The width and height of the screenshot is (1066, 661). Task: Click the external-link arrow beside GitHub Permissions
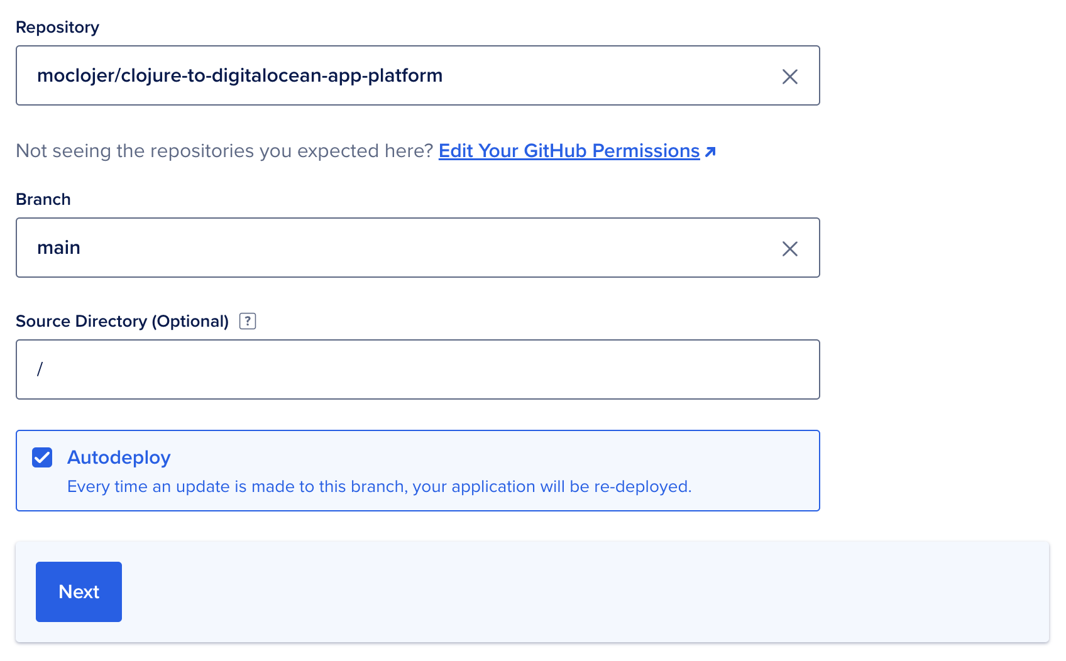[711, 151]
